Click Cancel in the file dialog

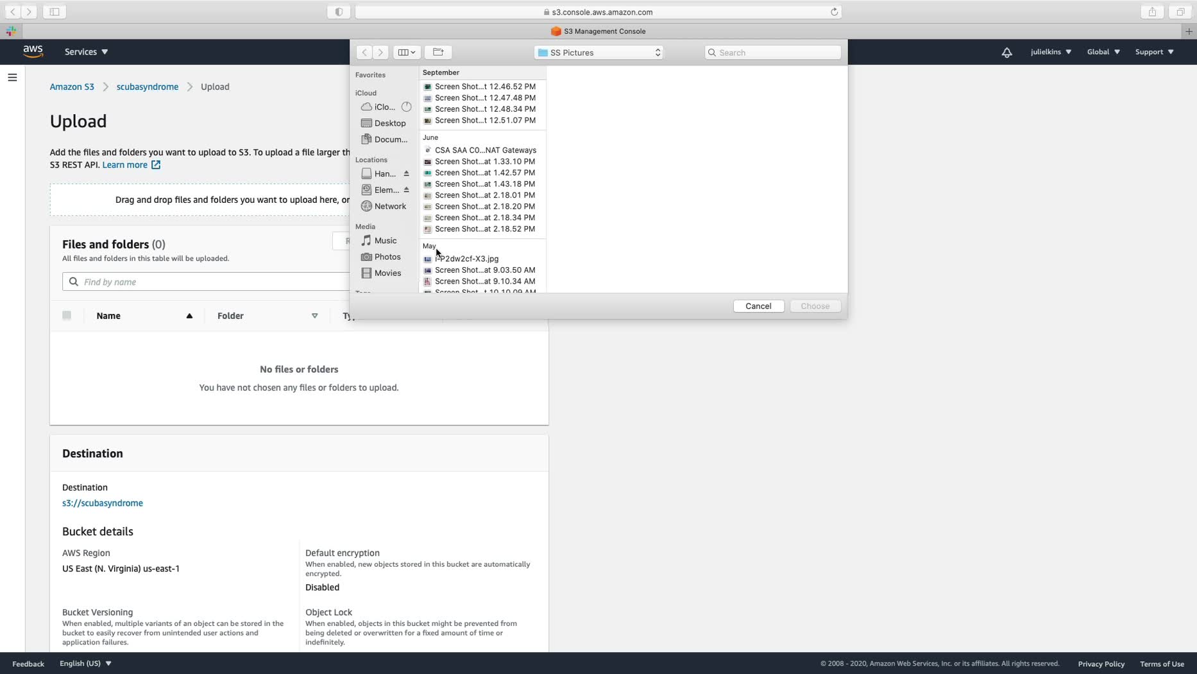[758, 306]
